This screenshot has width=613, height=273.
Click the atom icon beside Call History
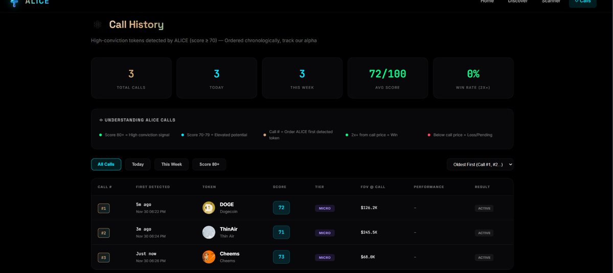click(x=97, y=25)
